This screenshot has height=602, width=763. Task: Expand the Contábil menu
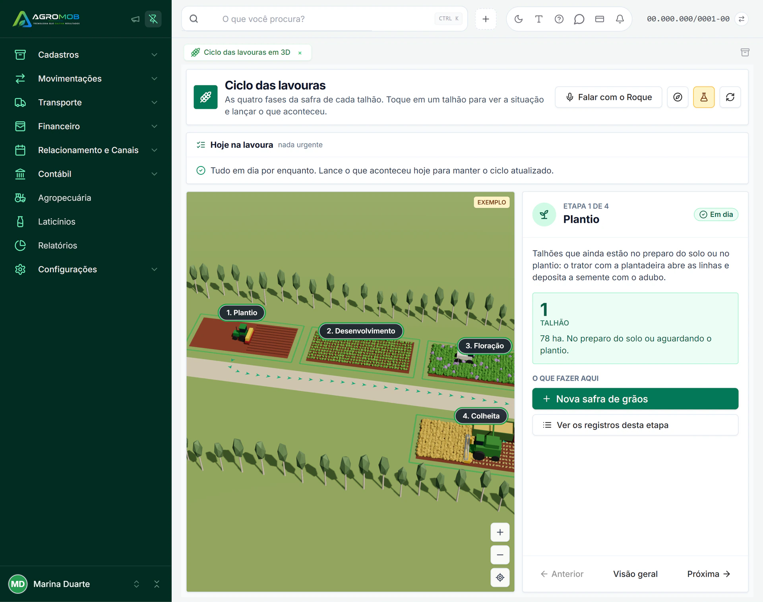point(86,174)
